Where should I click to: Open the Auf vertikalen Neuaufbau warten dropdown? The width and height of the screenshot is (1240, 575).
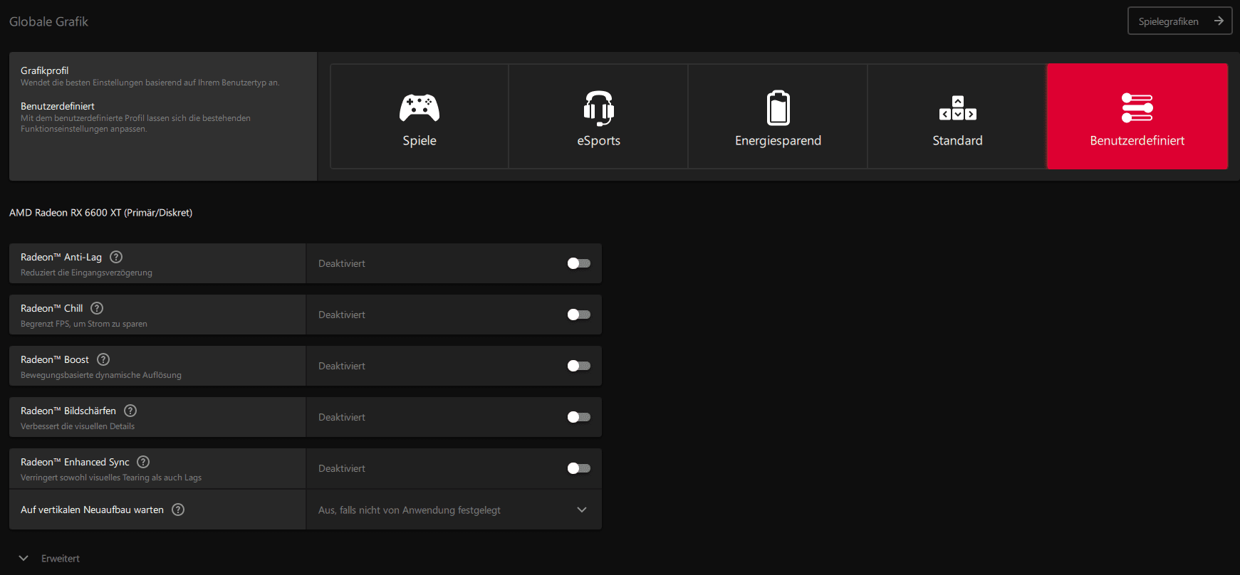click(454, 510)
